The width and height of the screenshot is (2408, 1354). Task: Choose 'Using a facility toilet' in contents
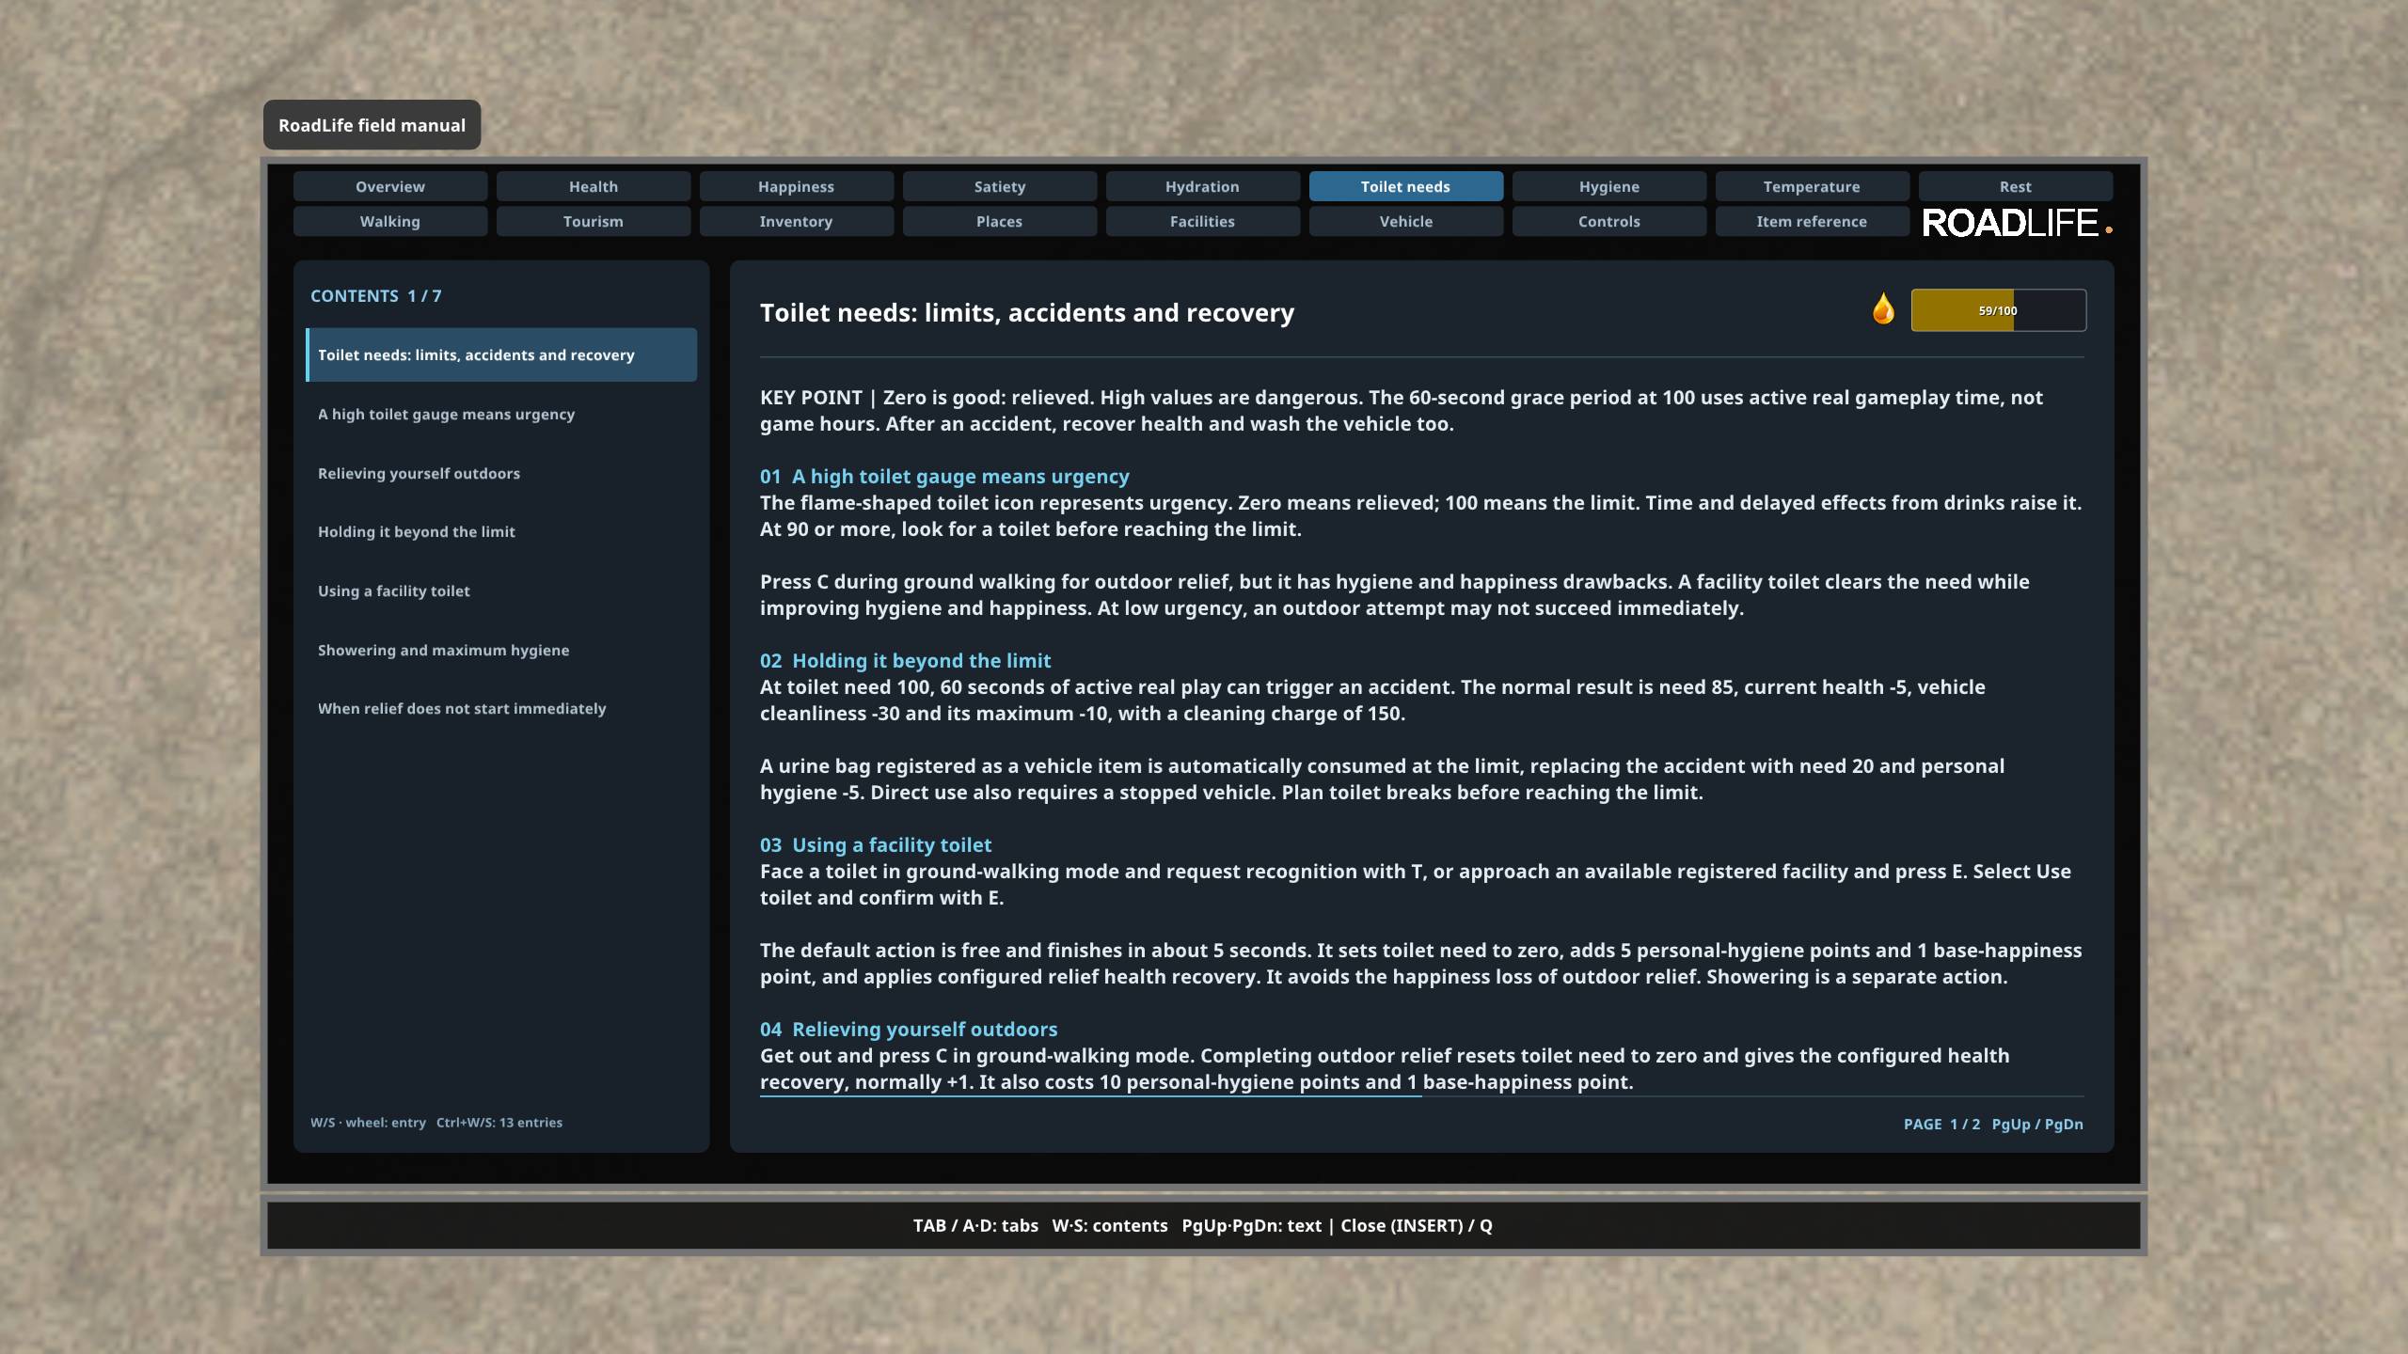pos(501,590)
